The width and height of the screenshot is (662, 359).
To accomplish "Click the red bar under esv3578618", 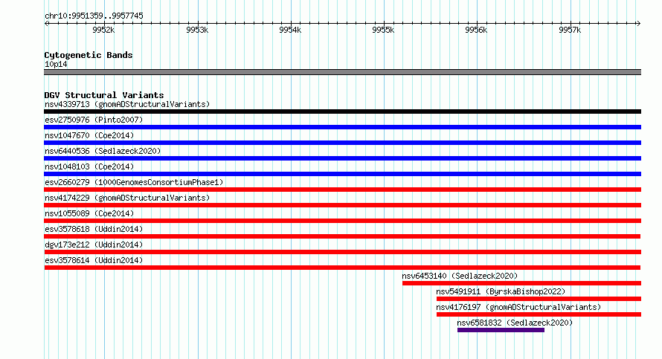I will pos(342,236).
